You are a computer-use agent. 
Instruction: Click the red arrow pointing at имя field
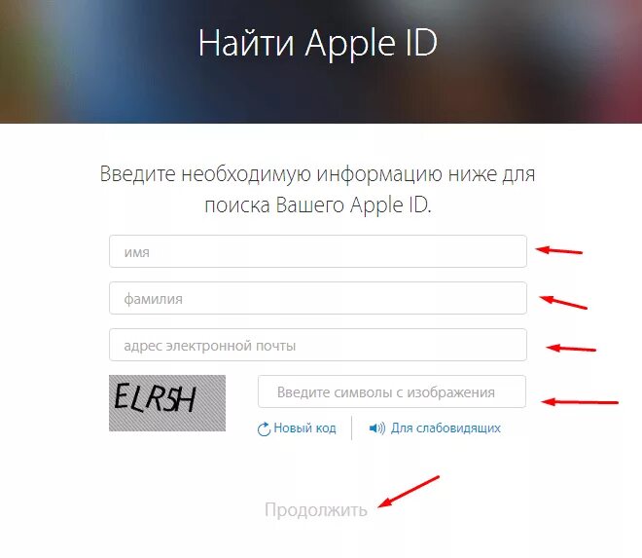559,250
